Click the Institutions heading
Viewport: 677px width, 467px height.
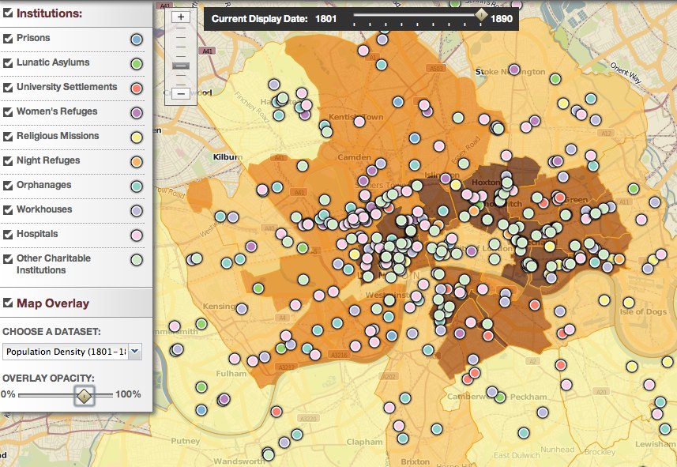(49, 13)
